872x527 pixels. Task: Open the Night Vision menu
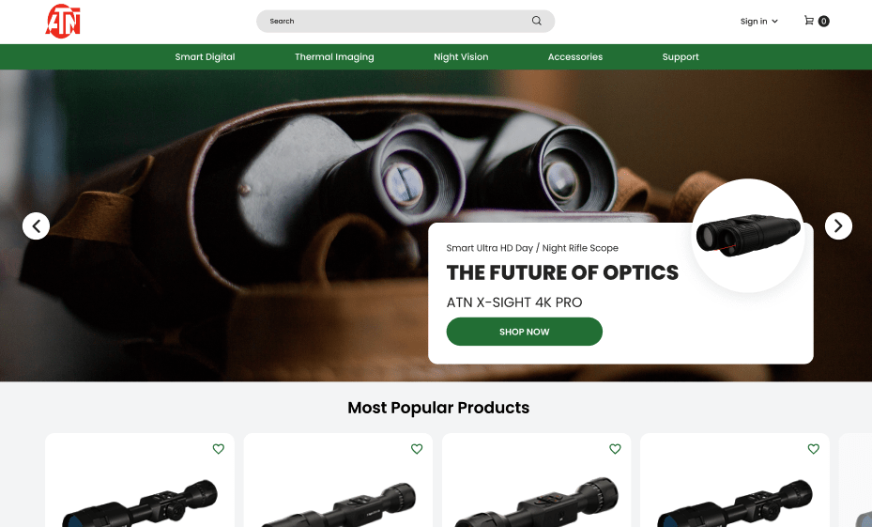click(461, 56)
